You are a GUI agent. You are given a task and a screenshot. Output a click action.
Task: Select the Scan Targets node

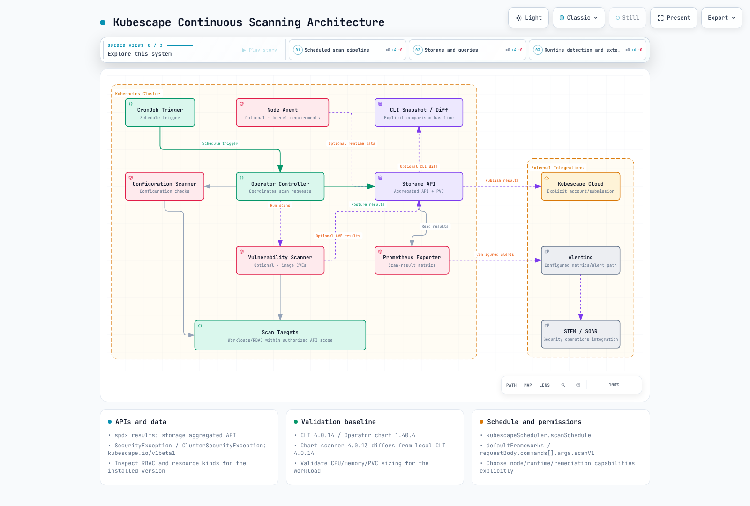(280, 335)
